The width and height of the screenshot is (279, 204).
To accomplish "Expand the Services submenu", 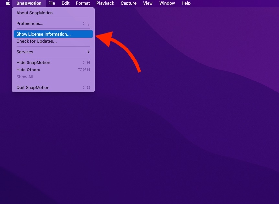I will coord(53,52).
